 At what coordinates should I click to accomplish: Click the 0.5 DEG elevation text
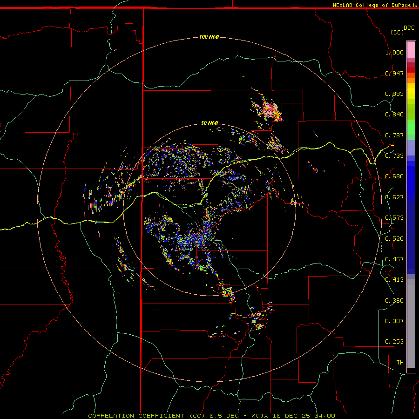[224, 416]
